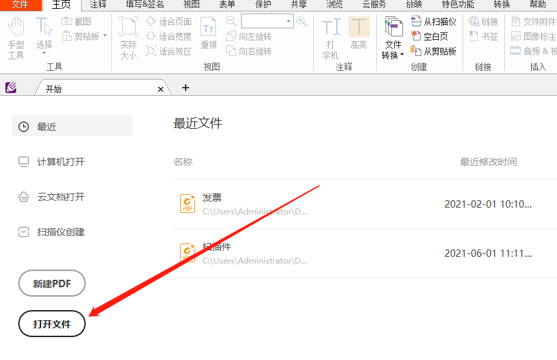Screen dimensions: 557x360
Task: Click the 名称 column header
Action: pos(183,162)
